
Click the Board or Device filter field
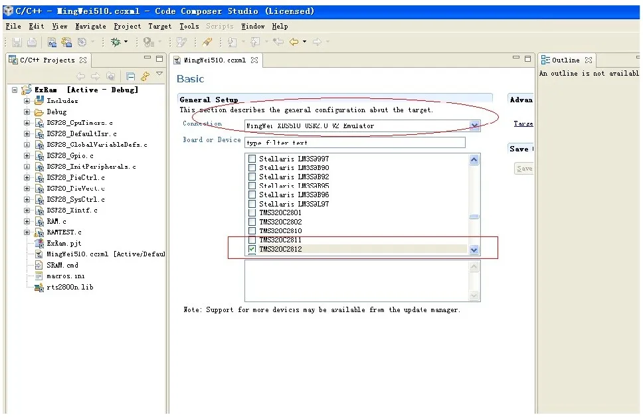tap(355, 143)
